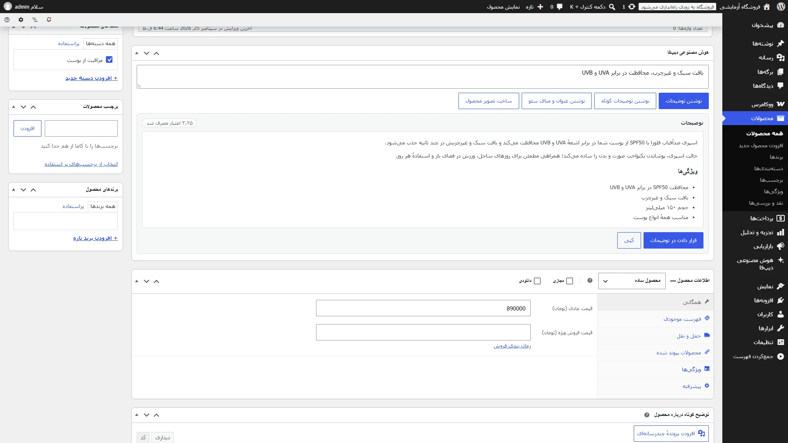Click the plus icon تازه to add new content
The width and height of the screenshot is (788, 443).
(540, 7)
